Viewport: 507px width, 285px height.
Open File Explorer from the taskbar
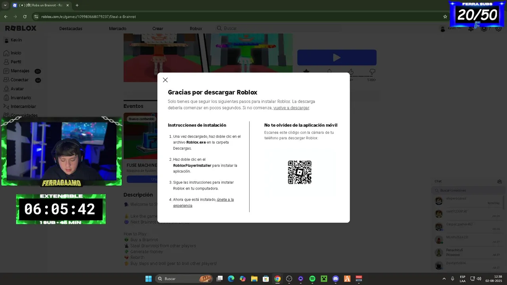(254, 279)
